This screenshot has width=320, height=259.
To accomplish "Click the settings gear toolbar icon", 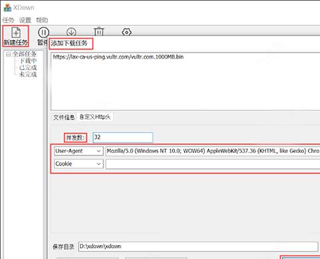I will (x=127, y=32).
